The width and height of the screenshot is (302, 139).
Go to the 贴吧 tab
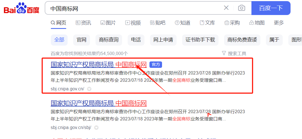(x=158, y=23)
